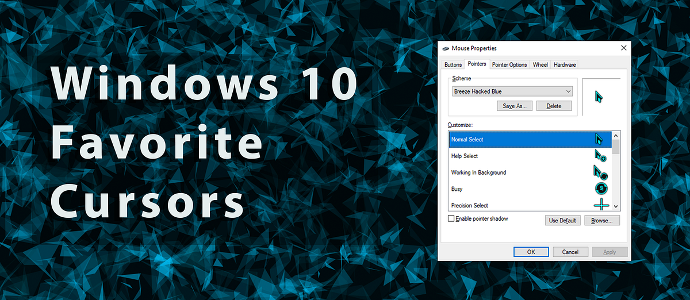Close the Mouse Properties dialog
This screenshot has width=690, height=300.
click(623, 48)
